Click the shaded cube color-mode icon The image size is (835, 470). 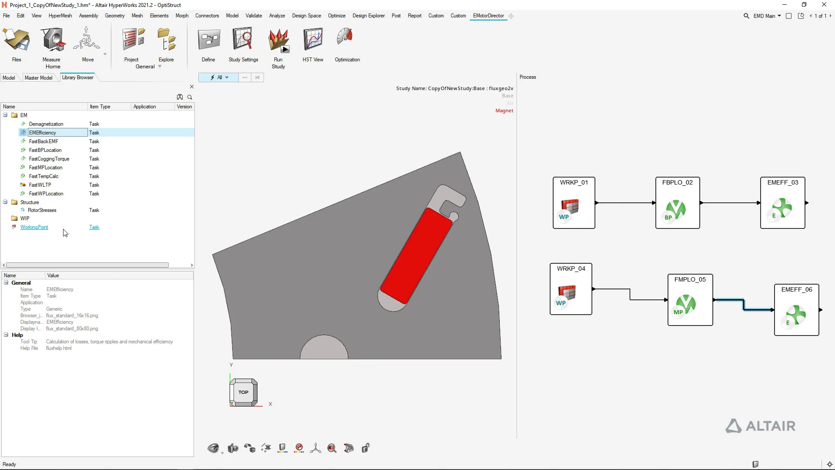click(x=283, y=448)
